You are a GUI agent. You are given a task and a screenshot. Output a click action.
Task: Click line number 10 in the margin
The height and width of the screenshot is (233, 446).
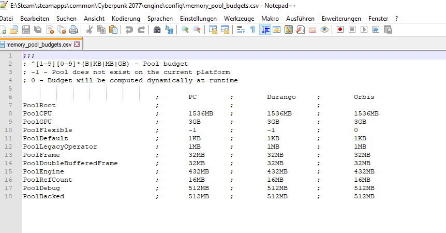click(8, 130)
